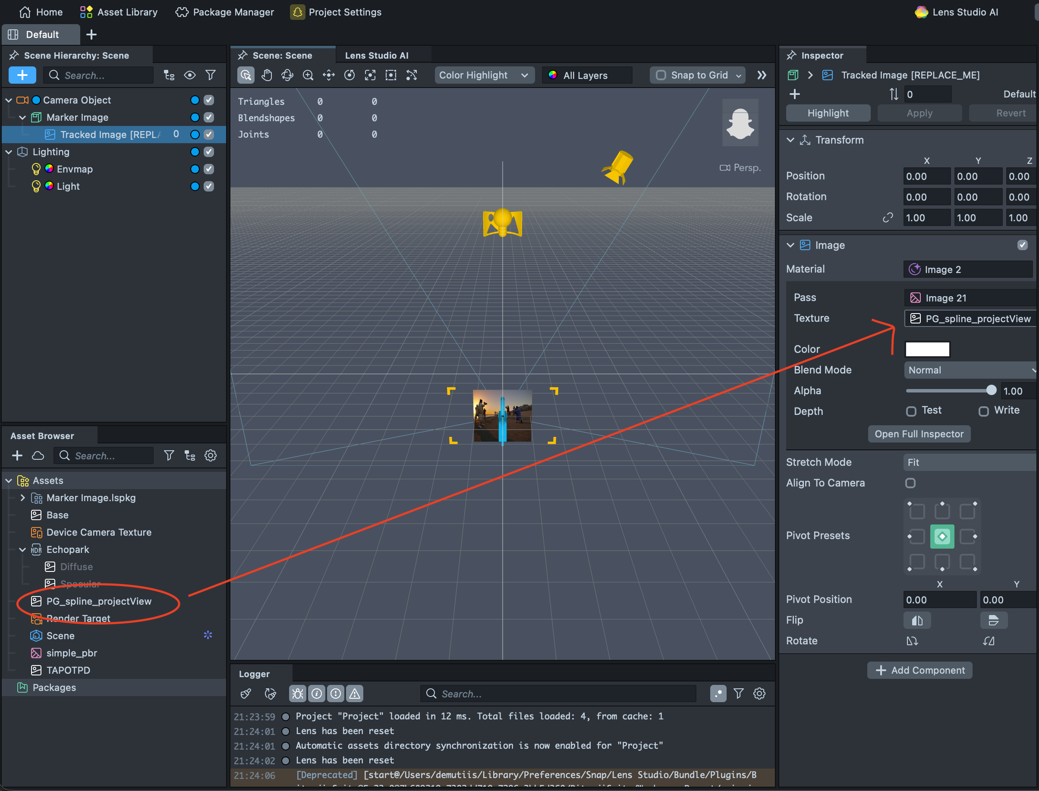Click the Highlight button in Inspector
The height and width of the screenshot is (791, 1039).
coord(828,113)
